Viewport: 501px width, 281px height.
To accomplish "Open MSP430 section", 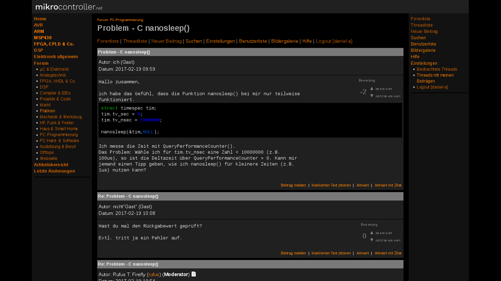I will pyautogui.click(x=43, y=38).
